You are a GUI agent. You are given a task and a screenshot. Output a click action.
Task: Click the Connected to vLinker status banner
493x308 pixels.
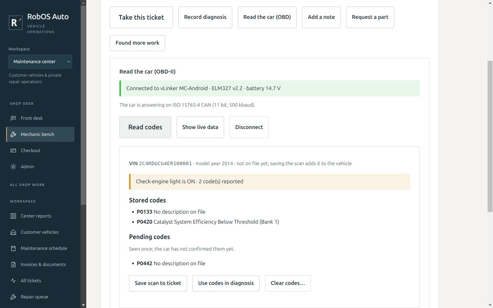click(270, 89)
